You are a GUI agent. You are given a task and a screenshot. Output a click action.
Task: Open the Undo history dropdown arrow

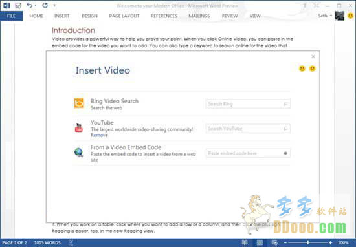[x=36, y=5]
